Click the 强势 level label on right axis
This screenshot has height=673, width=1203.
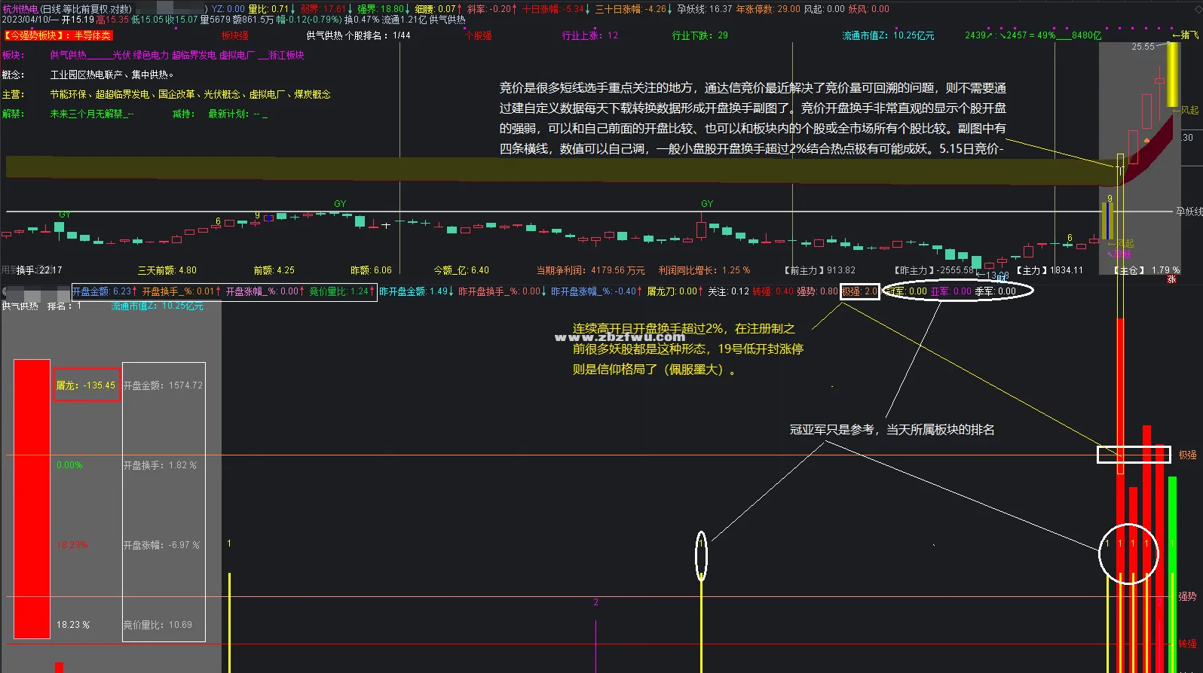pos(1187,596)
